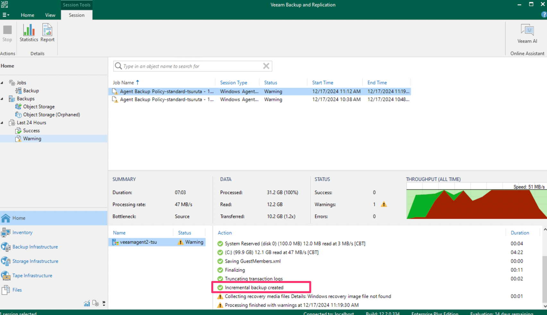
Task: Select the Jobs node in the tree
Action: (x=21, y=83)
